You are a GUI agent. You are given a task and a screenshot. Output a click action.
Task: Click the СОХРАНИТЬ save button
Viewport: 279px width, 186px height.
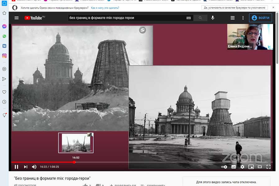pos(153,185)
